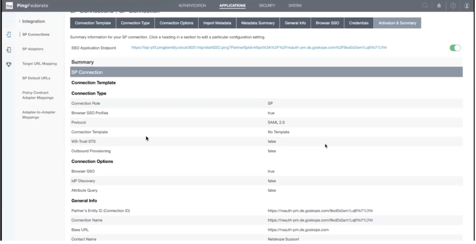Screen dimensions: 476x244
Task: Open the help question mark icon
Action: [x=453, y=5]
